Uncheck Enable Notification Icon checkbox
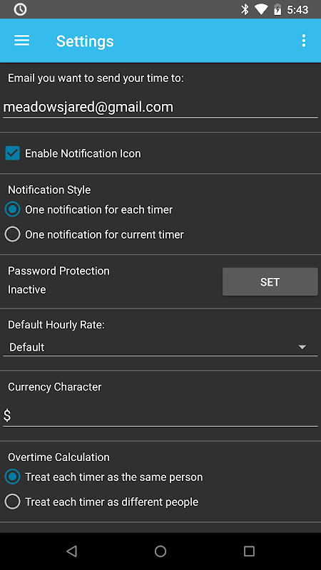 tap(12, 153)
